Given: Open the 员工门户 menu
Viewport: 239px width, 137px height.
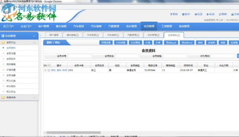Looking at the screenshot, I should pyautogui.click(x=8, y=26).
